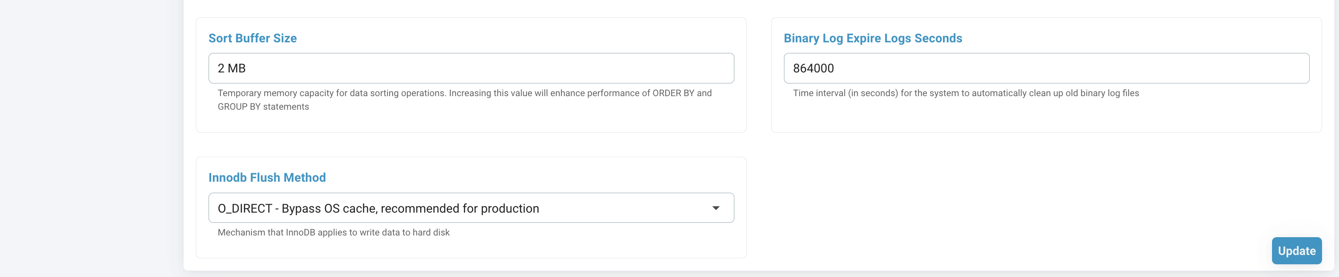Click the Update button
Viewport: 1339px width, 277px height.
point(1296,250)
